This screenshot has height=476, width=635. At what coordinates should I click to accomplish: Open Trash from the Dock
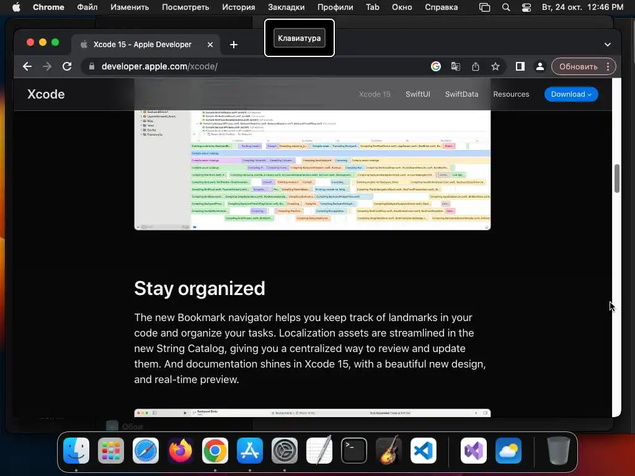pyautogui.click(x=559, y=451)
